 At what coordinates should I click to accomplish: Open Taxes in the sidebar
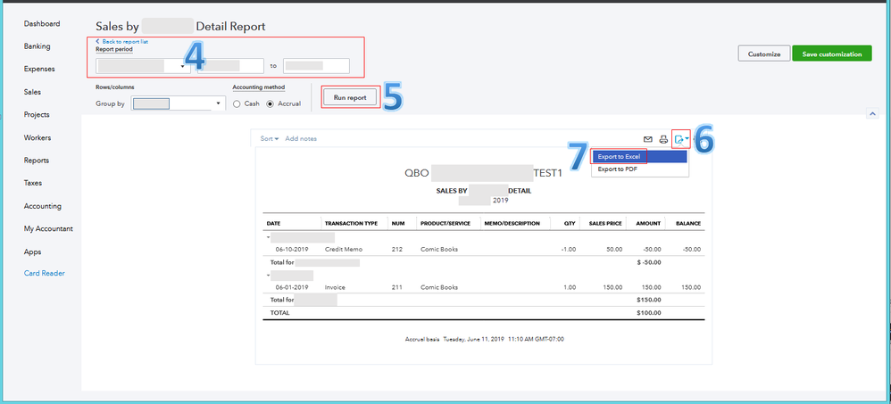click(33, 184)
